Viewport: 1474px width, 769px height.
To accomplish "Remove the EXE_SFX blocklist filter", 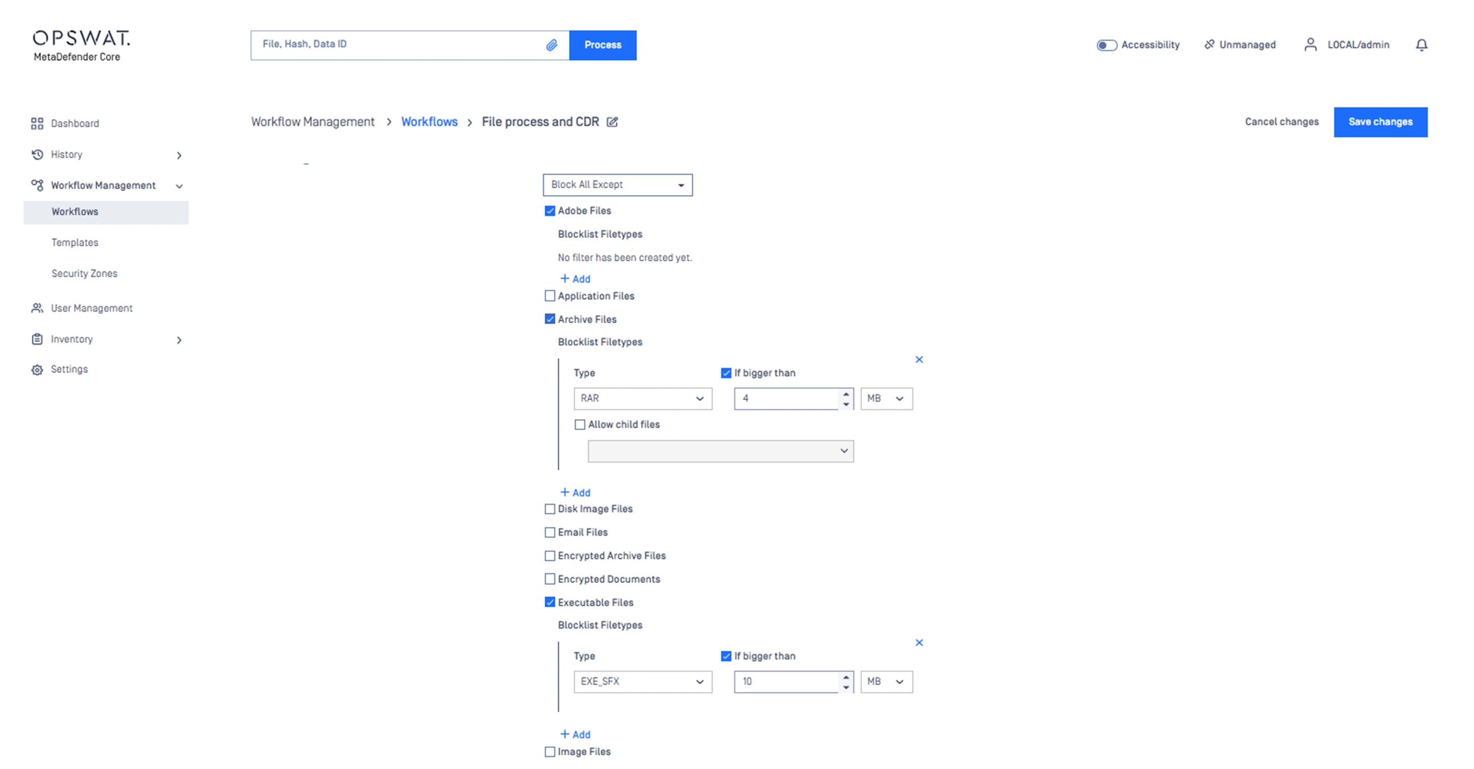I will (x=919, y=643).
